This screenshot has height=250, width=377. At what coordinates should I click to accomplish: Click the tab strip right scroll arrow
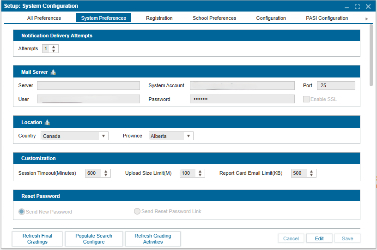tap(367, 18)
